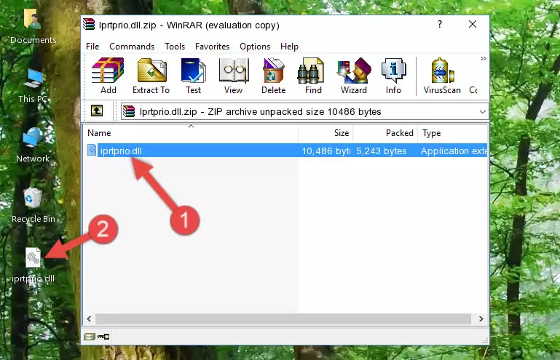Run Test on archived files
This screenshot has height=360, width=560.
(193, 76)
